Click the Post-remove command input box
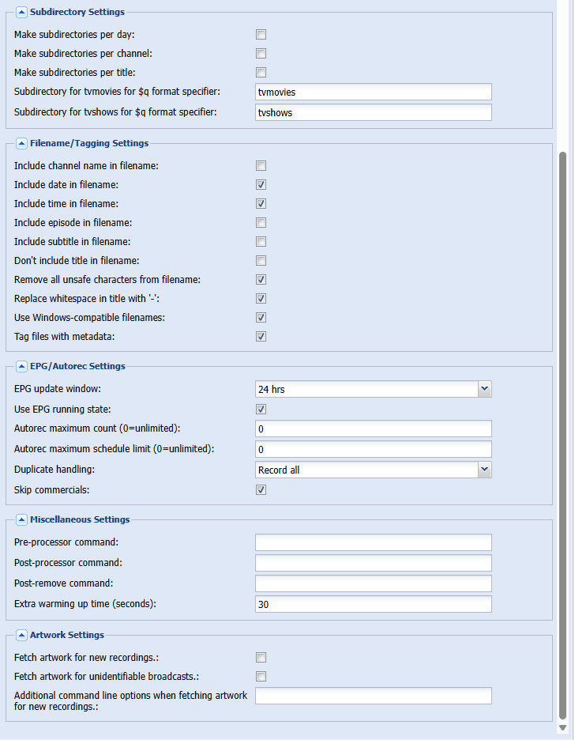 point(373,583)
